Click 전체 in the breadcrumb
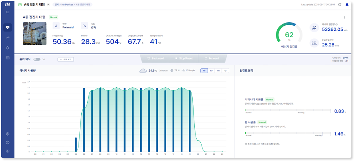 [56, 5]
